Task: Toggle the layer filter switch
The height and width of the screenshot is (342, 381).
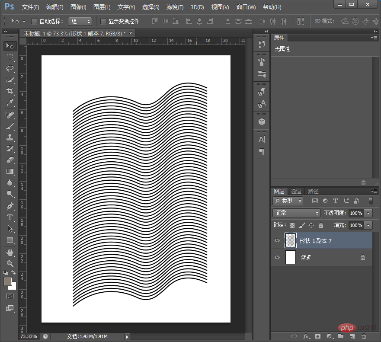Action: click(371, 201)
